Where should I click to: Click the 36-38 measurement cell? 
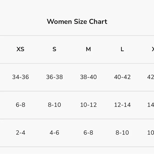click(x=54, y=77)
